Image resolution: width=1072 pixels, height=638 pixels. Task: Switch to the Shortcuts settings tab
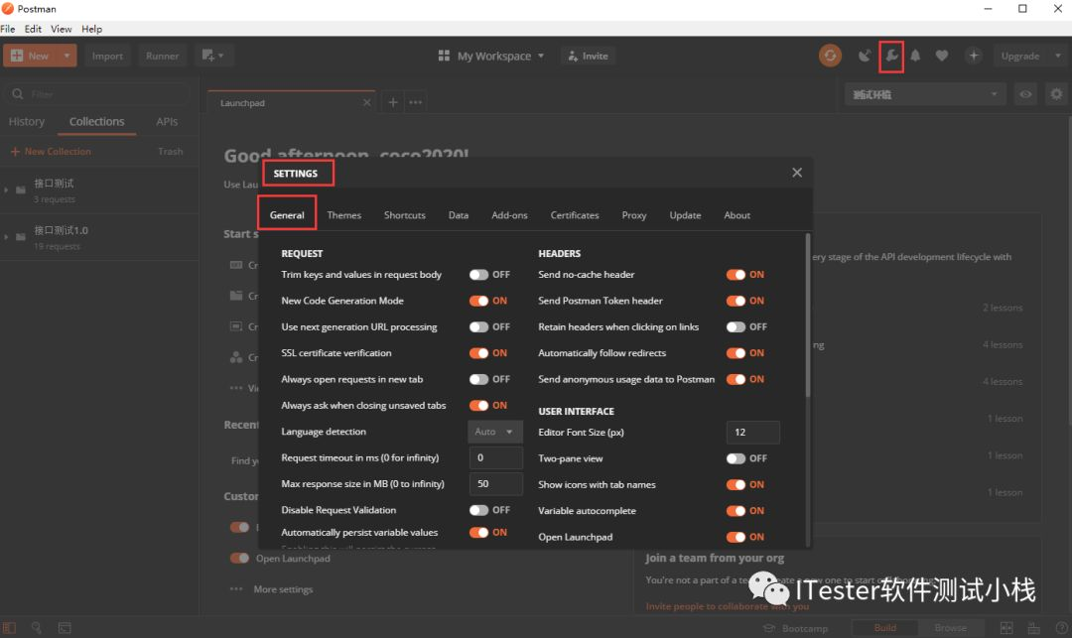[405, 215]
